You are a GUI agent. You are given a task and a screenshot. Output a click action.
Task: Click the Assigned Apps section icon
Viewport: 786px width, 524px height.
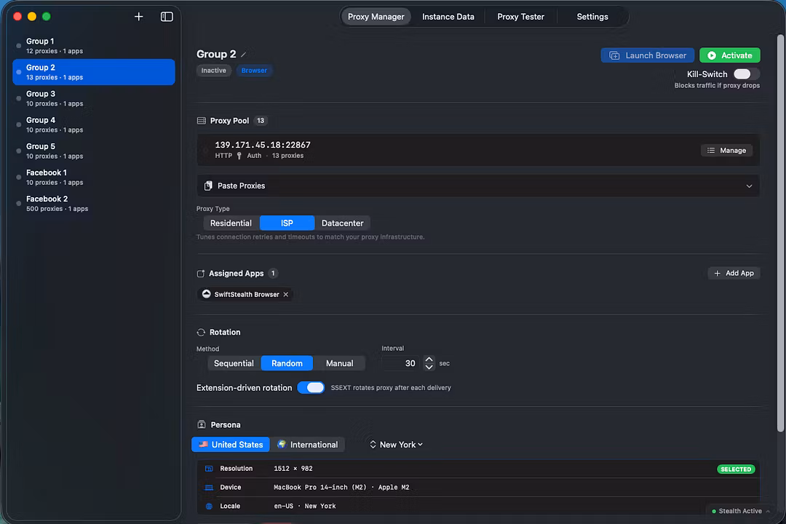coord(201,274)
